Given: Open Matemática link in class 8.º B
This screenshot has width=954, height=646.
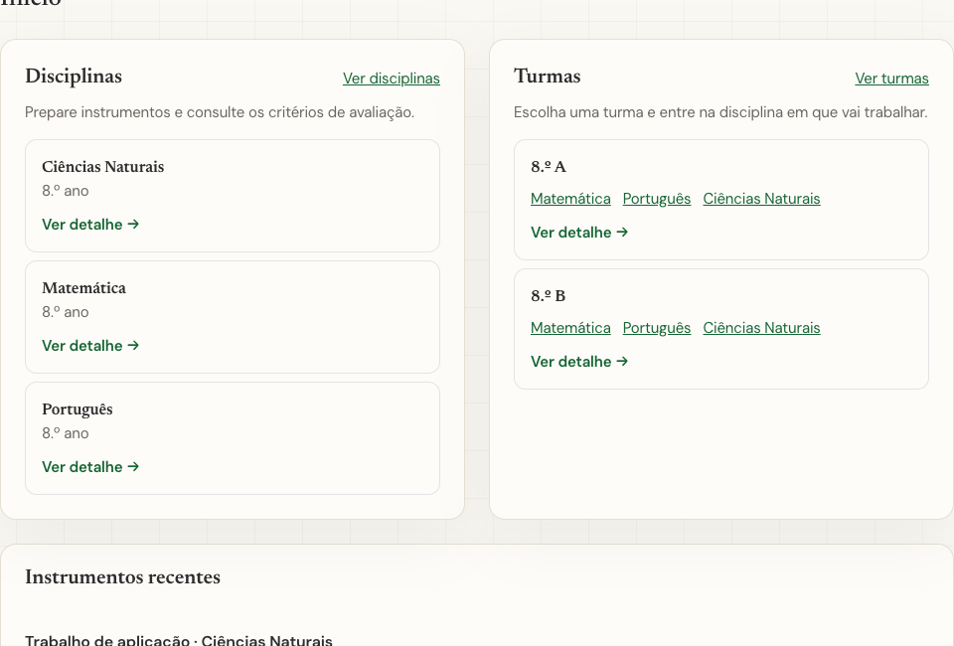Looking at the screenshot, I should (x=570, y=328).
